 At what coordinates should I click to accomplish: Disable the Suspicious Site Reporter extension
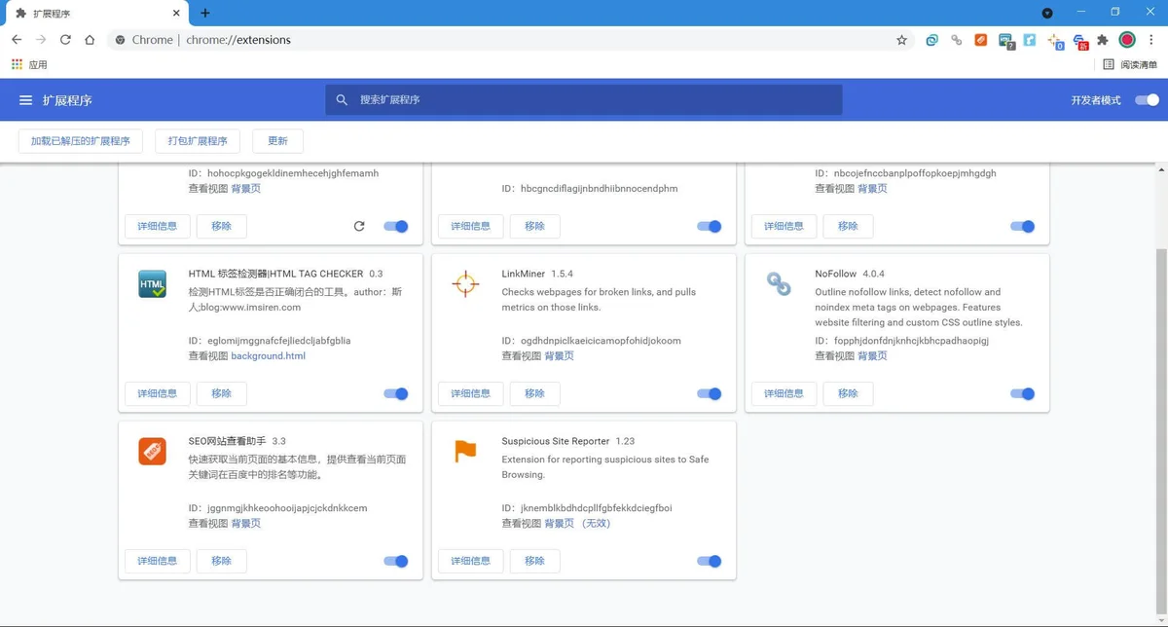(x=709, y=561)
